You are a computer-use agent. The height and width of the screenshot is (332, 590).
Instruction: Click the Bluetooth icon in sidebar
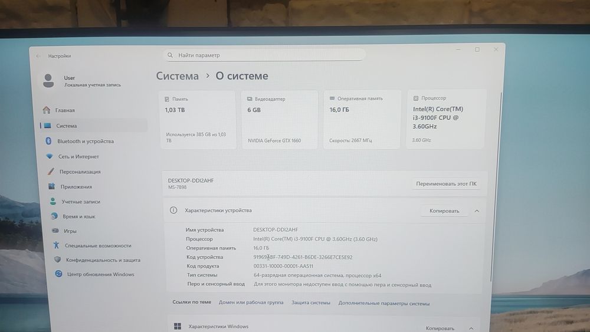click(48, 141)
